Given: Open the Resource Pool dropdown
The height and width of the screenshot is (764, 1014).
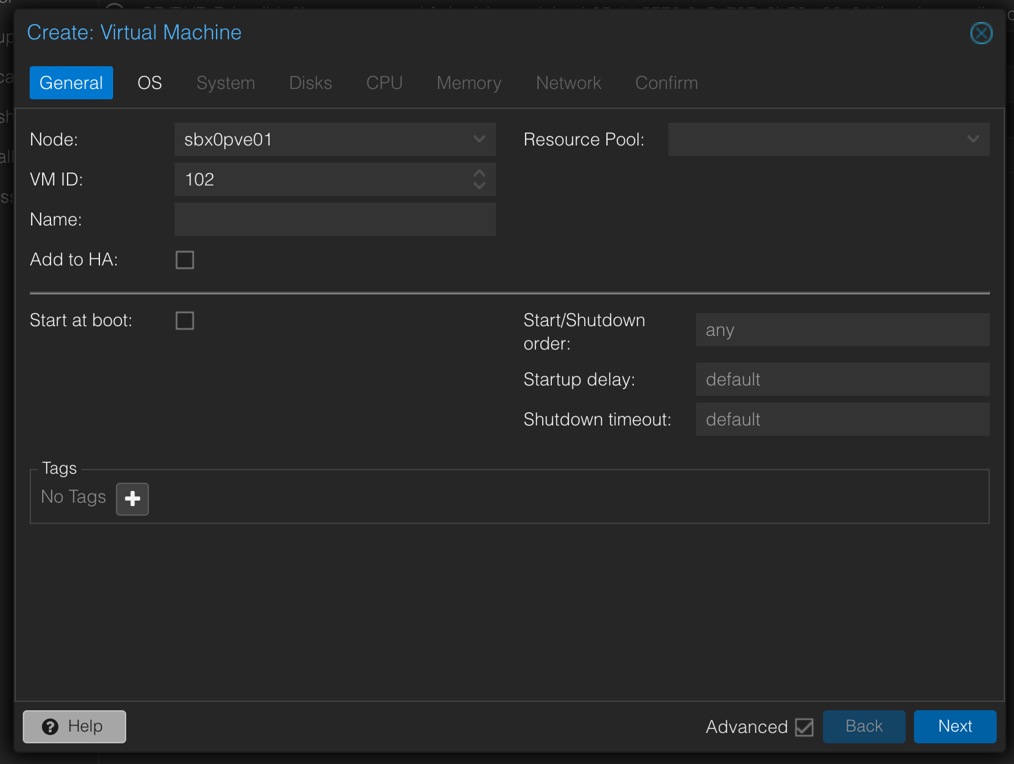Looking at the screenshot, I should tap(828, 139).
